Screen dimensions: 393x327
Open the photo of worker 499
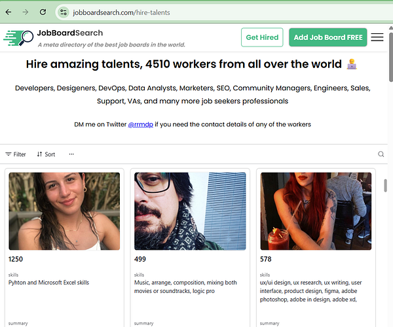190,211
